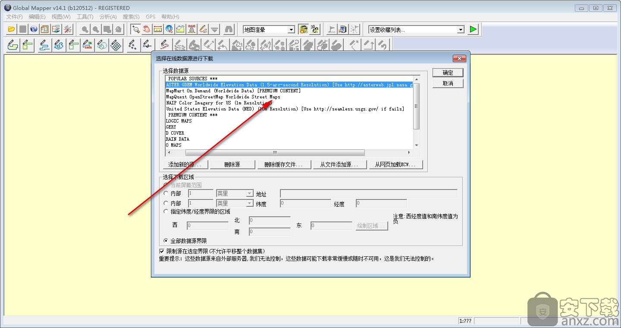Confirm with the 确定 button
Image resolution: width=621 pixels, height=328 pixels.
point(448,73)
